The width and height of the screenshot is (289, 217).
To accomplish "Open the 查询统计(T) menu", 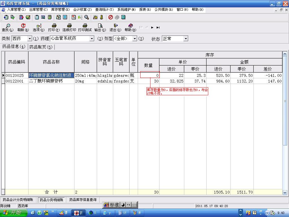I will click(104, 10).
